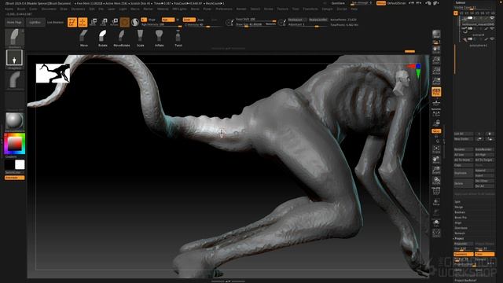Hide the first subtool via eye icon
This screenshot has width=503, height=283.
492,18
